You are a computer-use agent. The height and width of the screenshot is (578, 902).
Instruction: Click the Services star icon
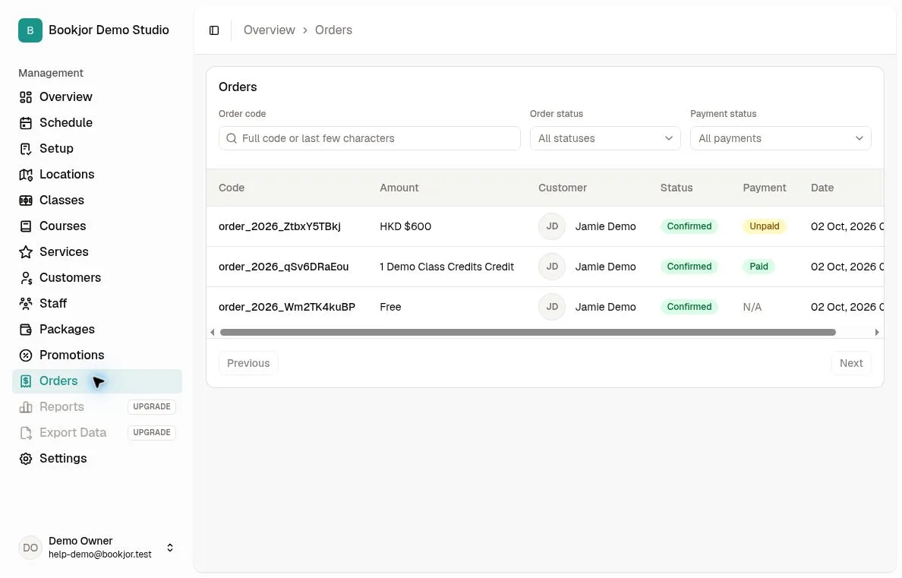(x=26, y=252)
